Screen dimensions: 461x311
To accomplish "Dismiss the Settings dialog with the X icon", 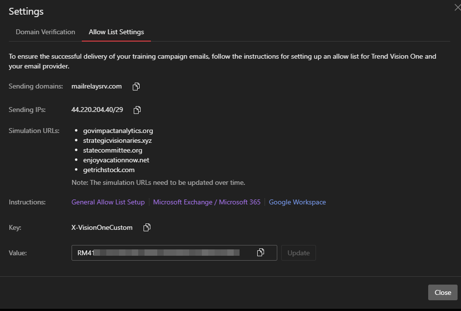I will [457, 7].
